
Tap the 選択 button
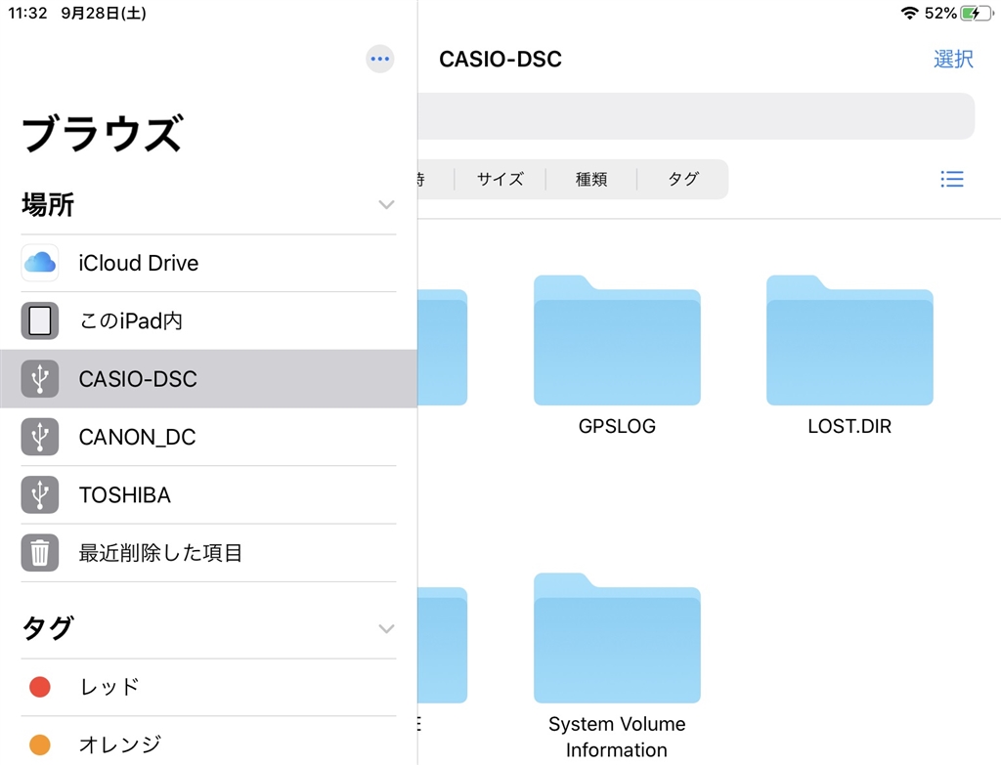953,60
